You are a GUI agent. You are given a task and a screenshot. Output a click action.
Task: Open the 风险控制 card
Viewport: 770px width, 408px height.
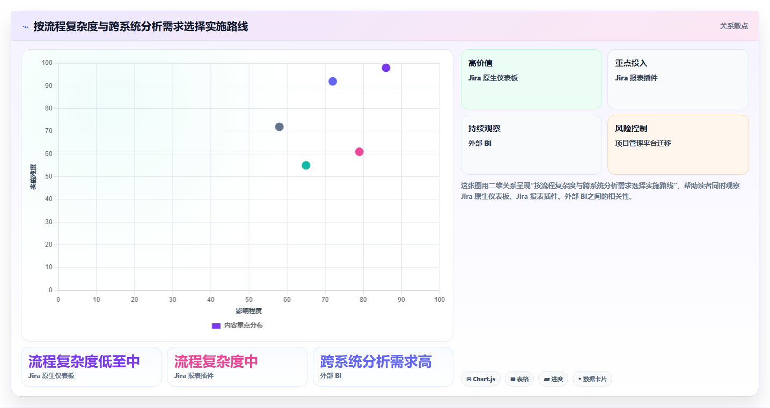pyautogui.click(x=678, y=145)
